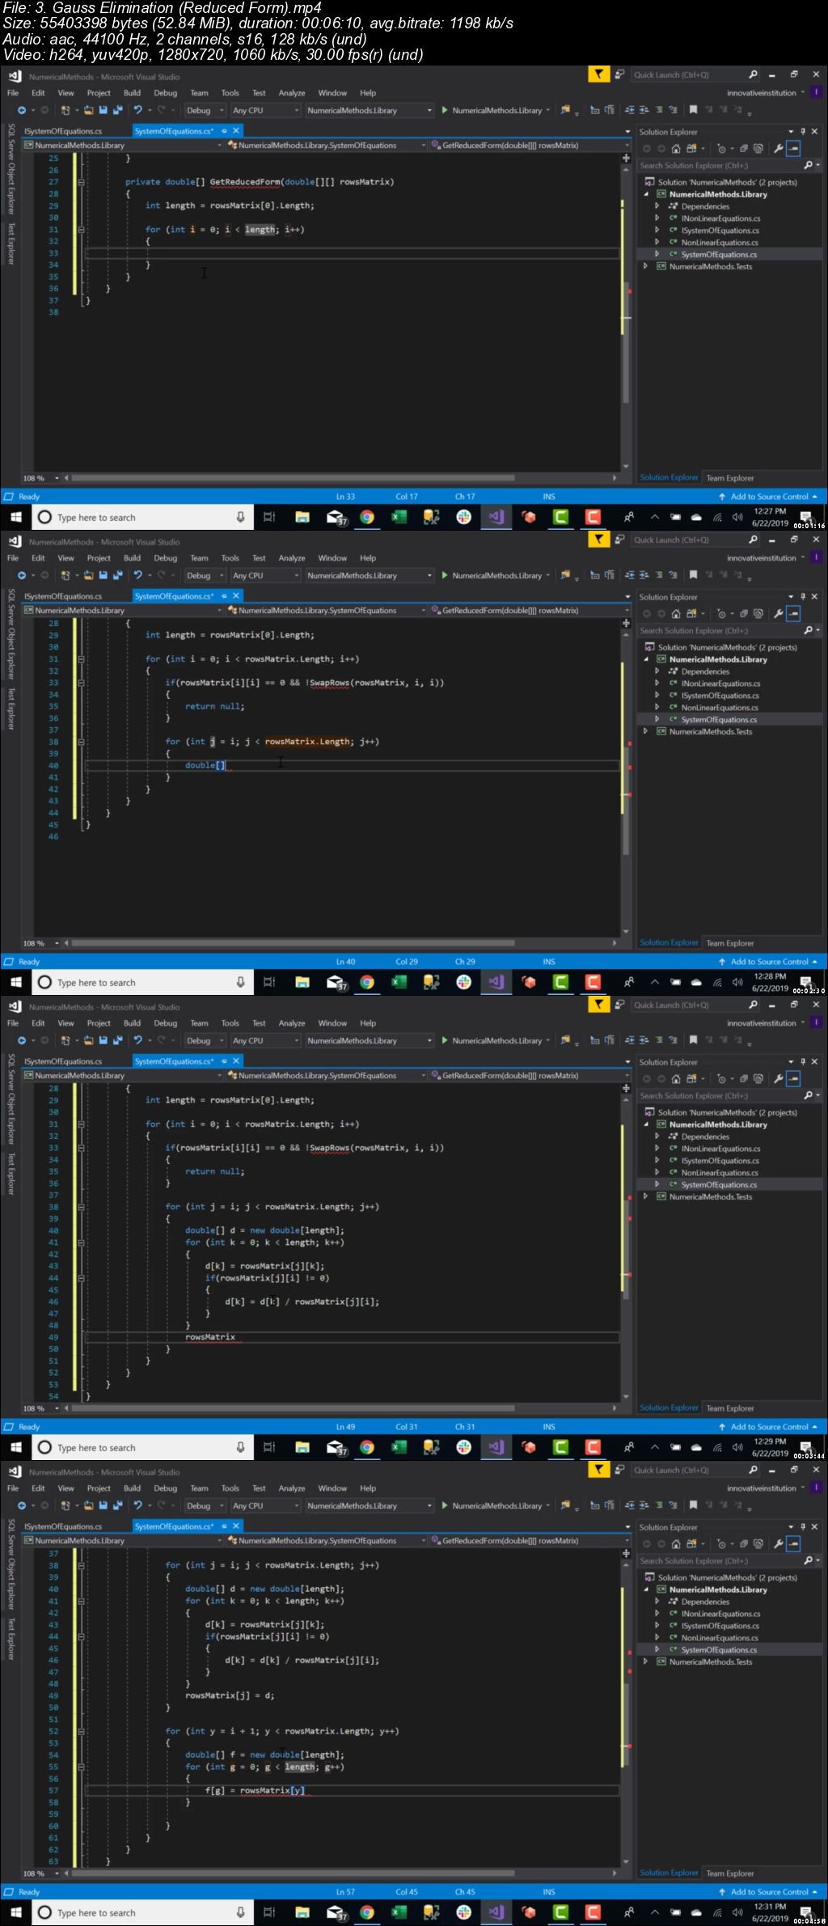This screenshot has height=1926, width=828.
Task: Click the Windows Start button in the 12:31 PM frame
Action: (15, 1913)
